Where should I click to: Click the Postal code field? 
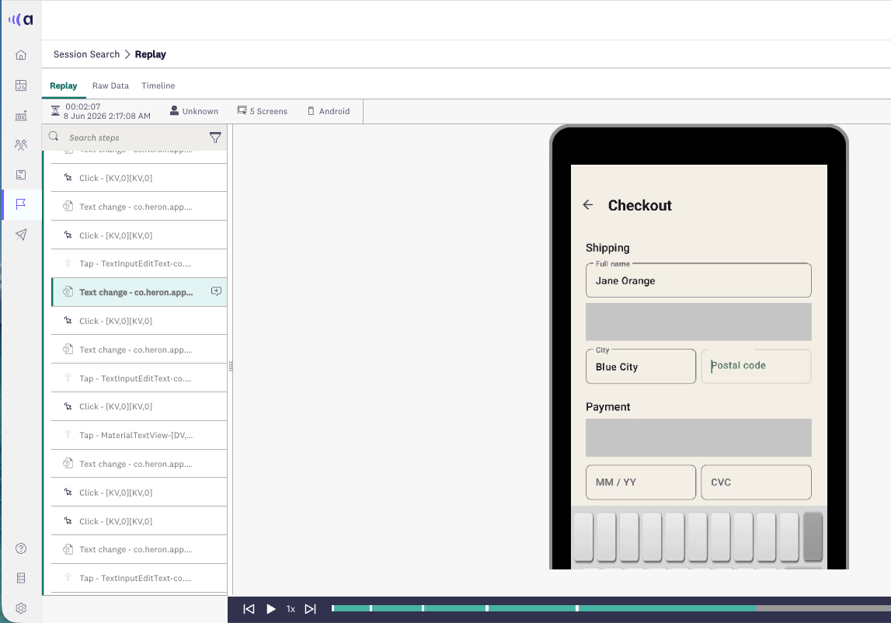756,366
